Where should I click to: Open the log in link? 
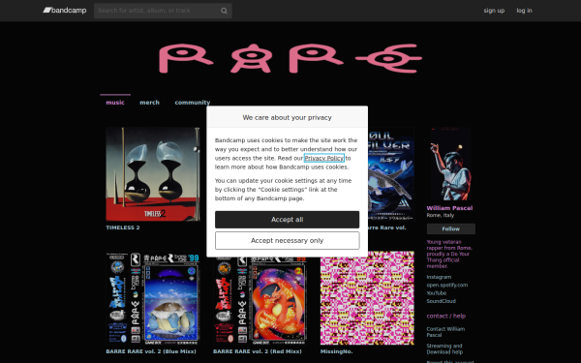click(524, 11)
